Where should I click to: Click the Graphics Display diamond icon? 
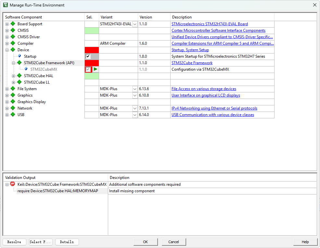[13, 101]
